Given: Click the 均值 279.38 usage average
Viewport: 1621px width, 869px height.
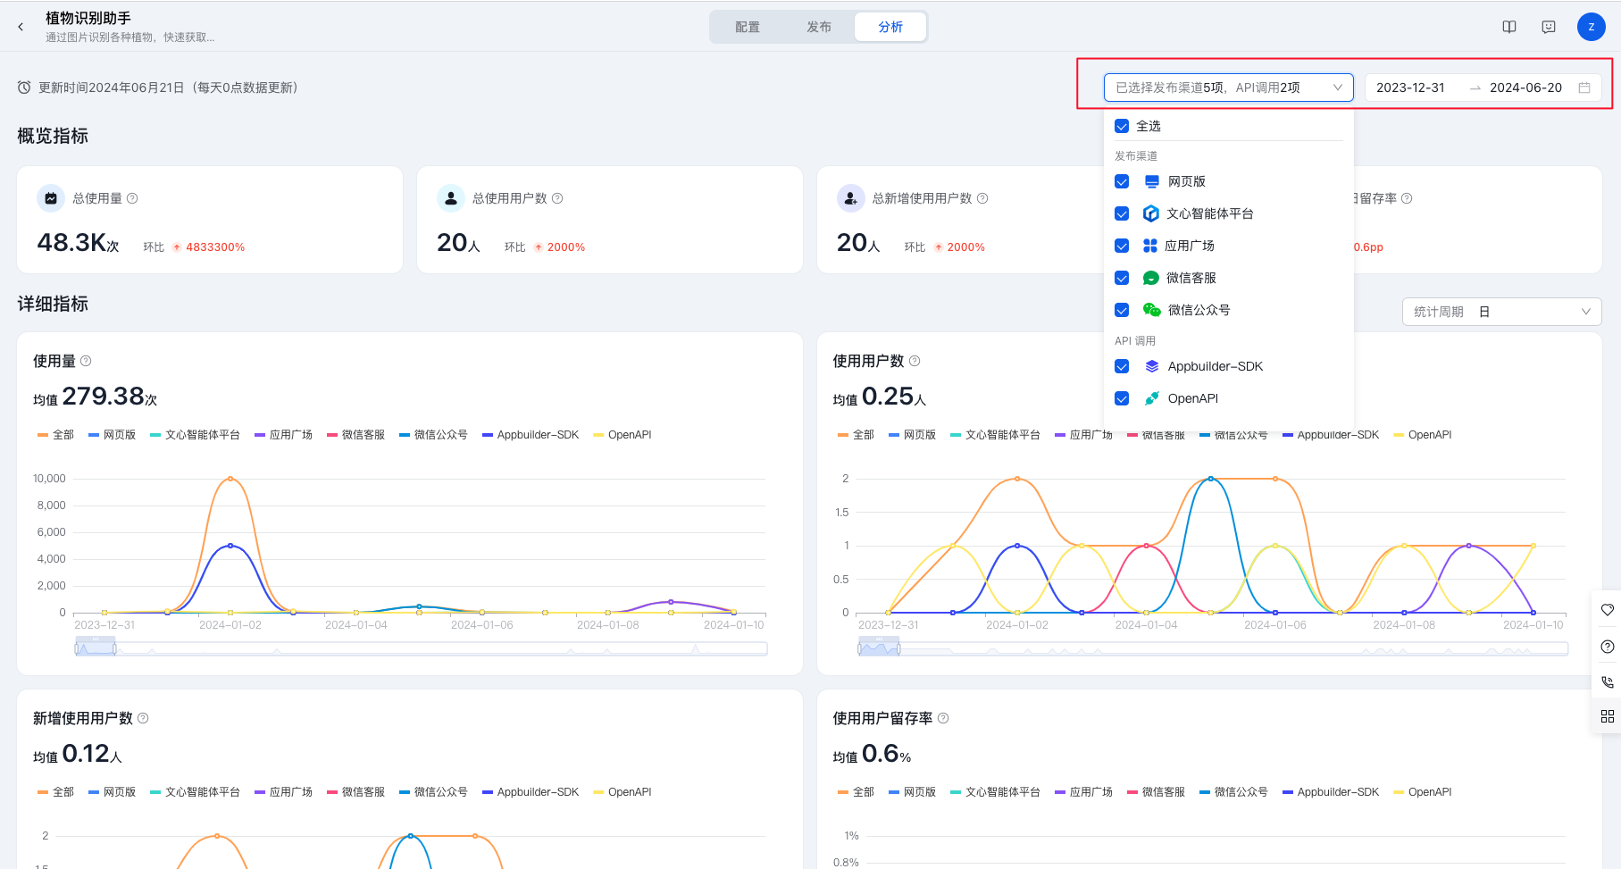Looking at the screenshot, I should [x=96, y=397].
